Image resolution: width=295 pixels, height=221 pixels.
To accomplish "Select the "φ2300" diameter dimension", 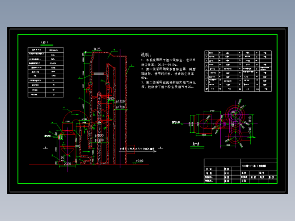I will pyautogui.click(x=99, y=141).
